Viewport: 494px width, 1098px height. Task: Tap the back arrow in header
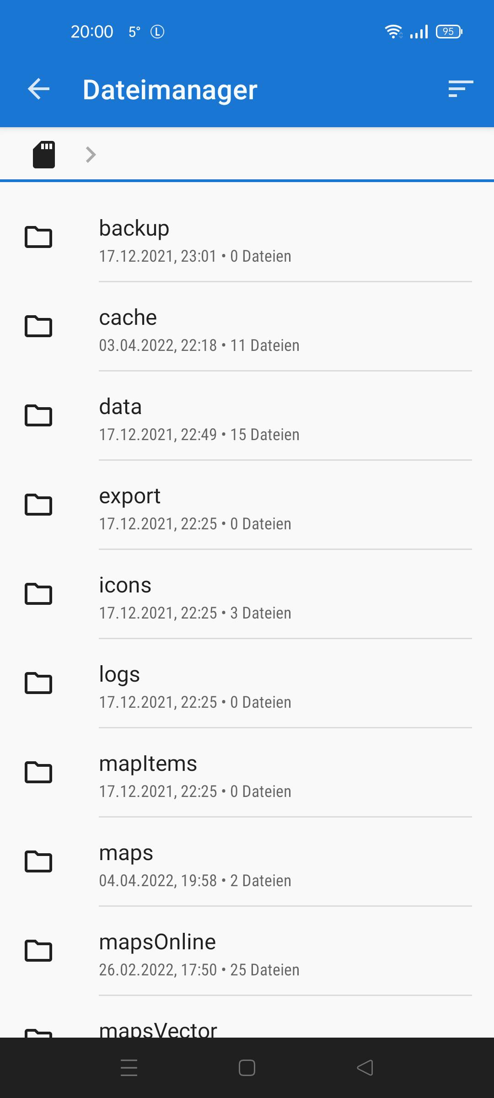pyautogui.click(x=39, y=89)
